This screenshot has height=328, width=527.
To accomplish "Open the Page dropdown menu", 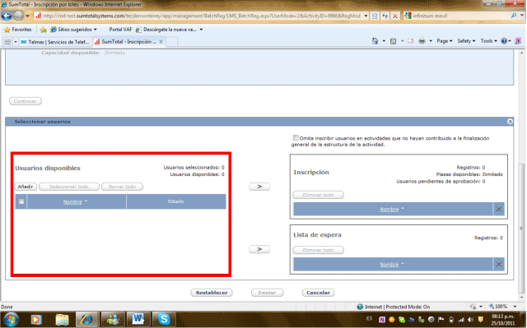I will click(x=445, y=41).
